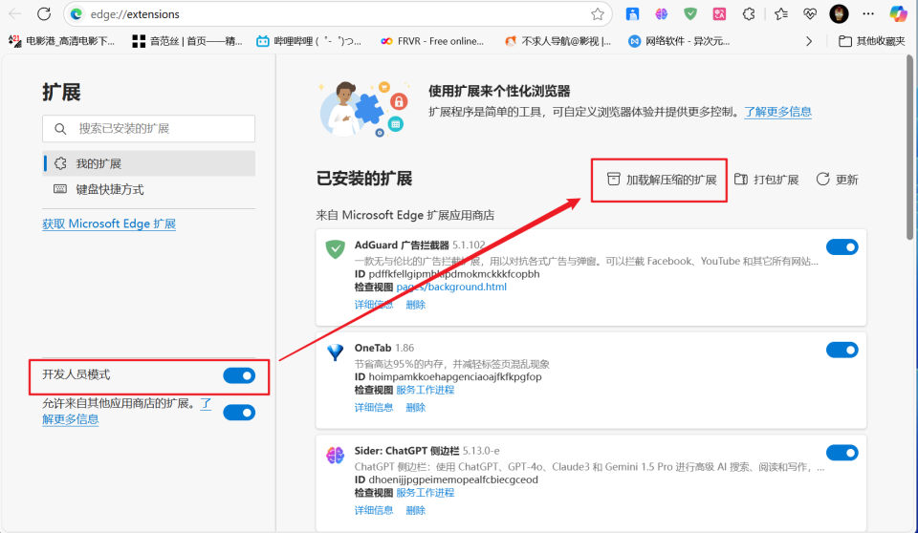Open 不求人导航 bookmark
This screenshot has width=918, height=533.
pos(557,41)
